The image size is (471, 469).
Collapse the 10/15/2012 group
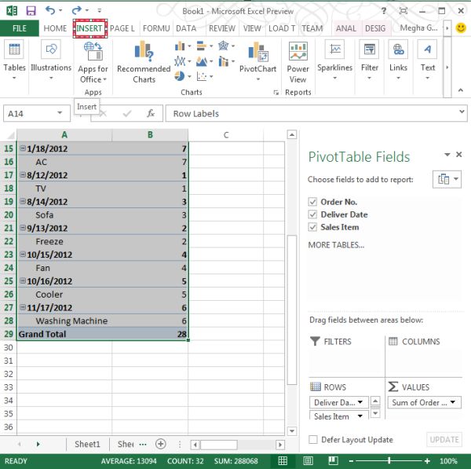(23, 254)
